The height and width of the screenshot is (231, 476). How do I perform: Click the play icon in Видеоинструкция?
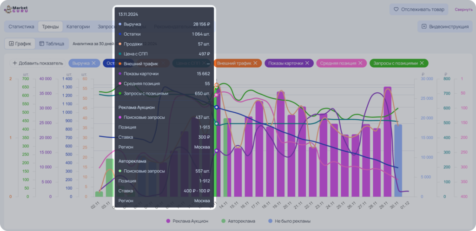pos(424,26)
